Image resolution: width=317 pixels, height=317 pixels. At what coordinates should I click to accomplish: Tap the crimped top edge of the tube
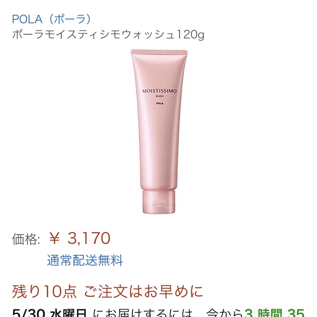tap(159, 52)
